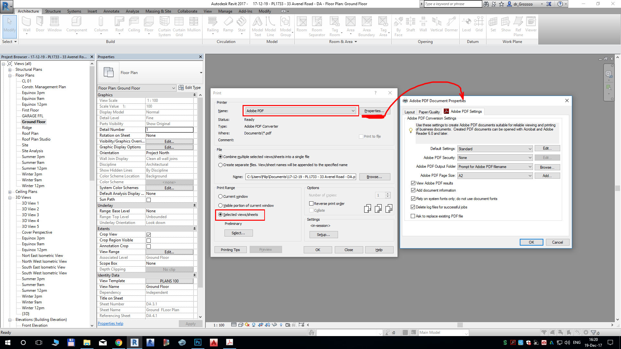
Task: Open the Massing & Site ribbon tab
Action: (x=158, y=11)
